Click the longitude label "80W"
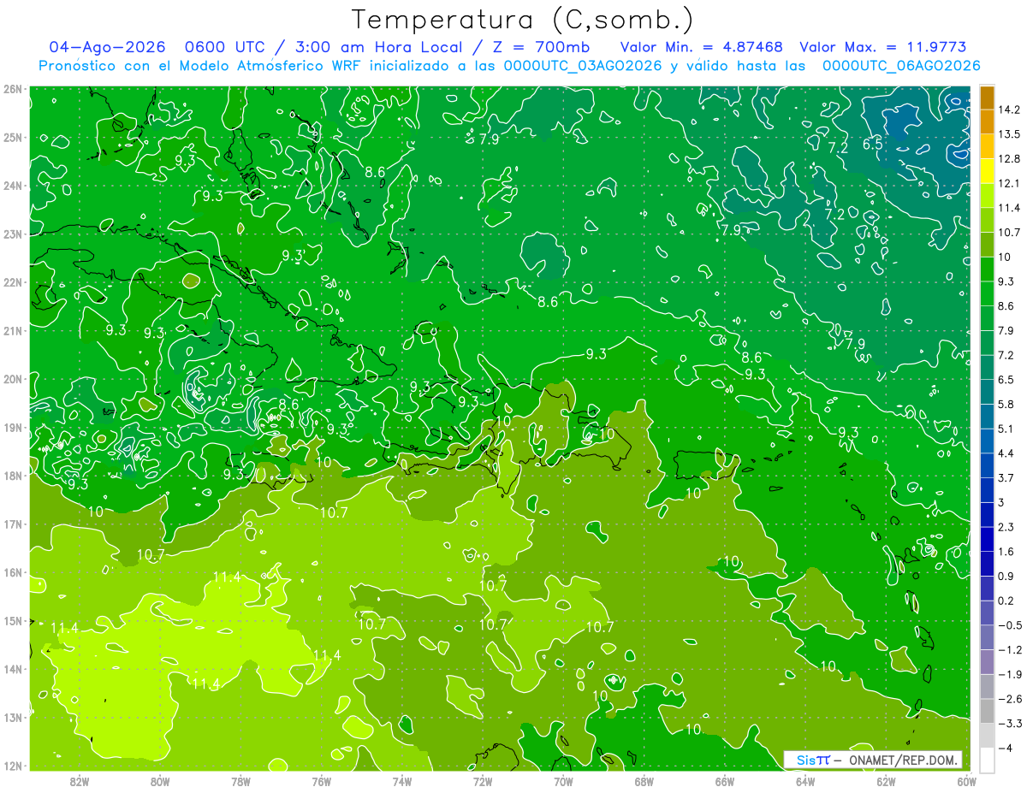The height and width of the screenshot is (793, 1027). (x=160, y=781)
